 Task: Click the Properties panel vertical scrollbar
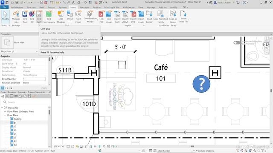pos(49,59)
